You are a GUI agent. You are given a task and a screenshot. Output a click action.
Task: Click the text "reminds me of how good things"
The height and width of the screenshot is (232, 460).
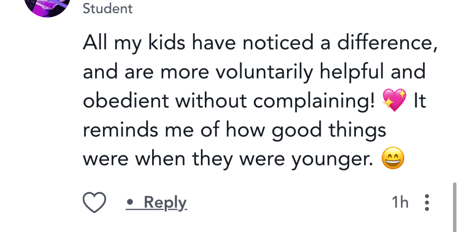click(234, 130)
